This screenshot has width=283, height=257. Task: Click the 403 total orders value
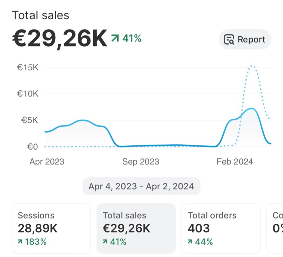[199, 228]
